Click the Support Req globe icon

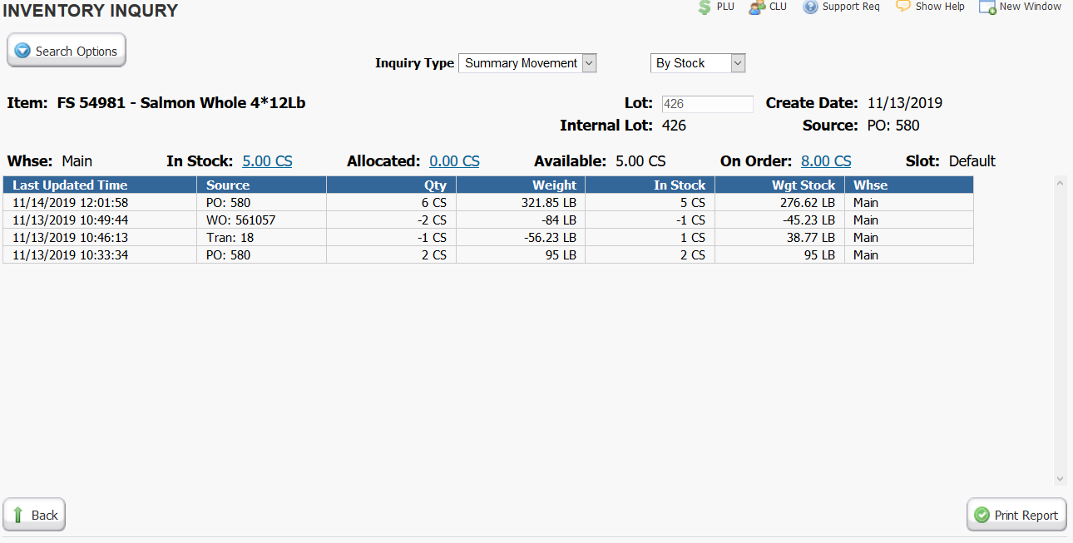tap(810, 7)
